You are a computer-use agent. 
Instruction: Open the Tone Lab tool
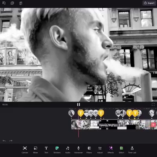click(132, 150)
